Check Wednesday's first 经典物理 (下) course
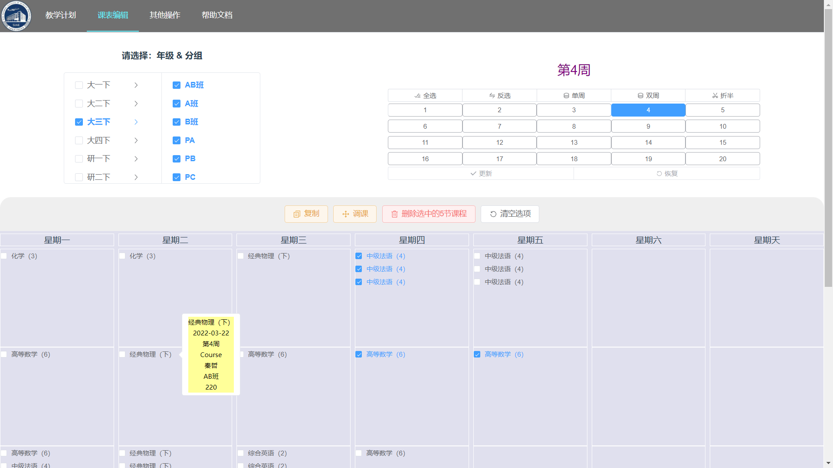This screenshot has height=468, width=833. (x=240, y=256)
